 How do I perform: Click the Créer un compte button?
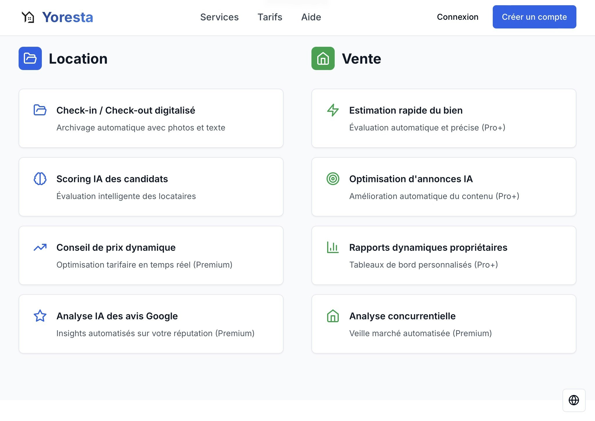(534, 17)
